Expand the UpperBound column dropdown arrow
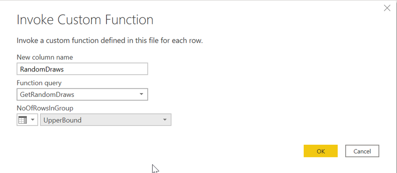Screen dimensions: 397x173 tap(165, 120)
